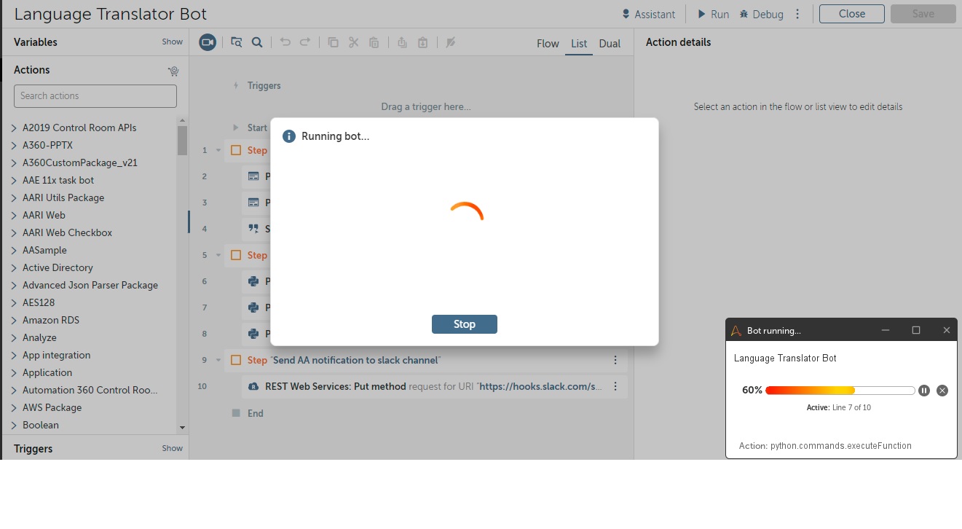
Task: Focus the Search actions input field
Action: tap(95, 96)
